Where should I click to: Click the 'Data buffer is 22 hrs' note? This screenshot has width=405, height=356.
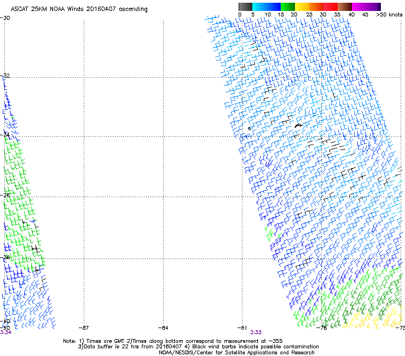pos(198,347)
